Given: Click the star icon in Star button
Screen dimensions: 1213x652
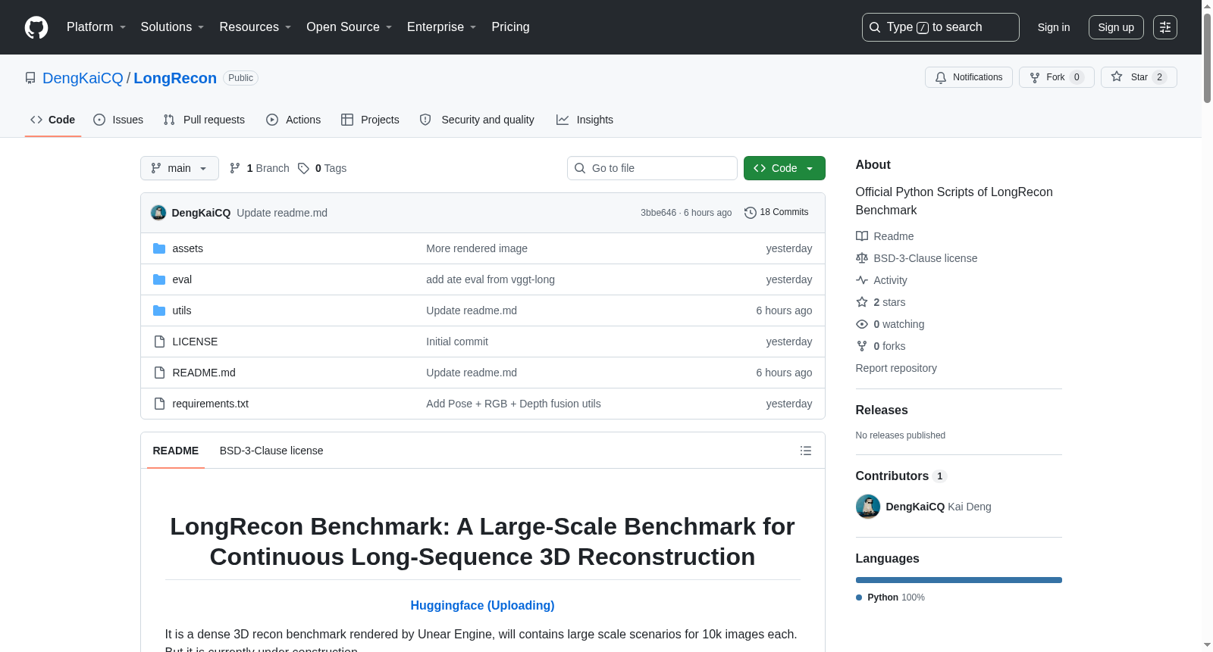Looking at the screenshot, I should tap(1117, 77).
